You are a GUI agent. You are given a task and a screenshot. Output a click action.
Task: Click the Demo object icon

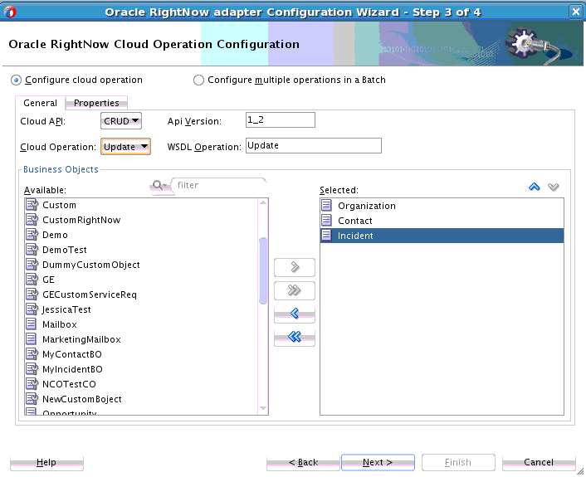pyautogui.click(x=32, y=235)
